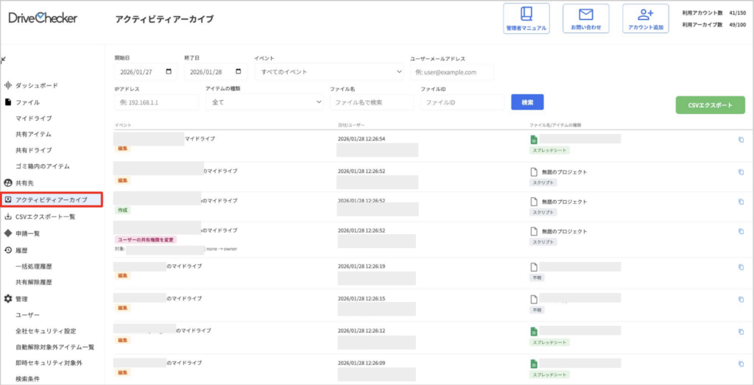
Task: Click the お問い合わせ envelope icon
Action: click(585, 15)
